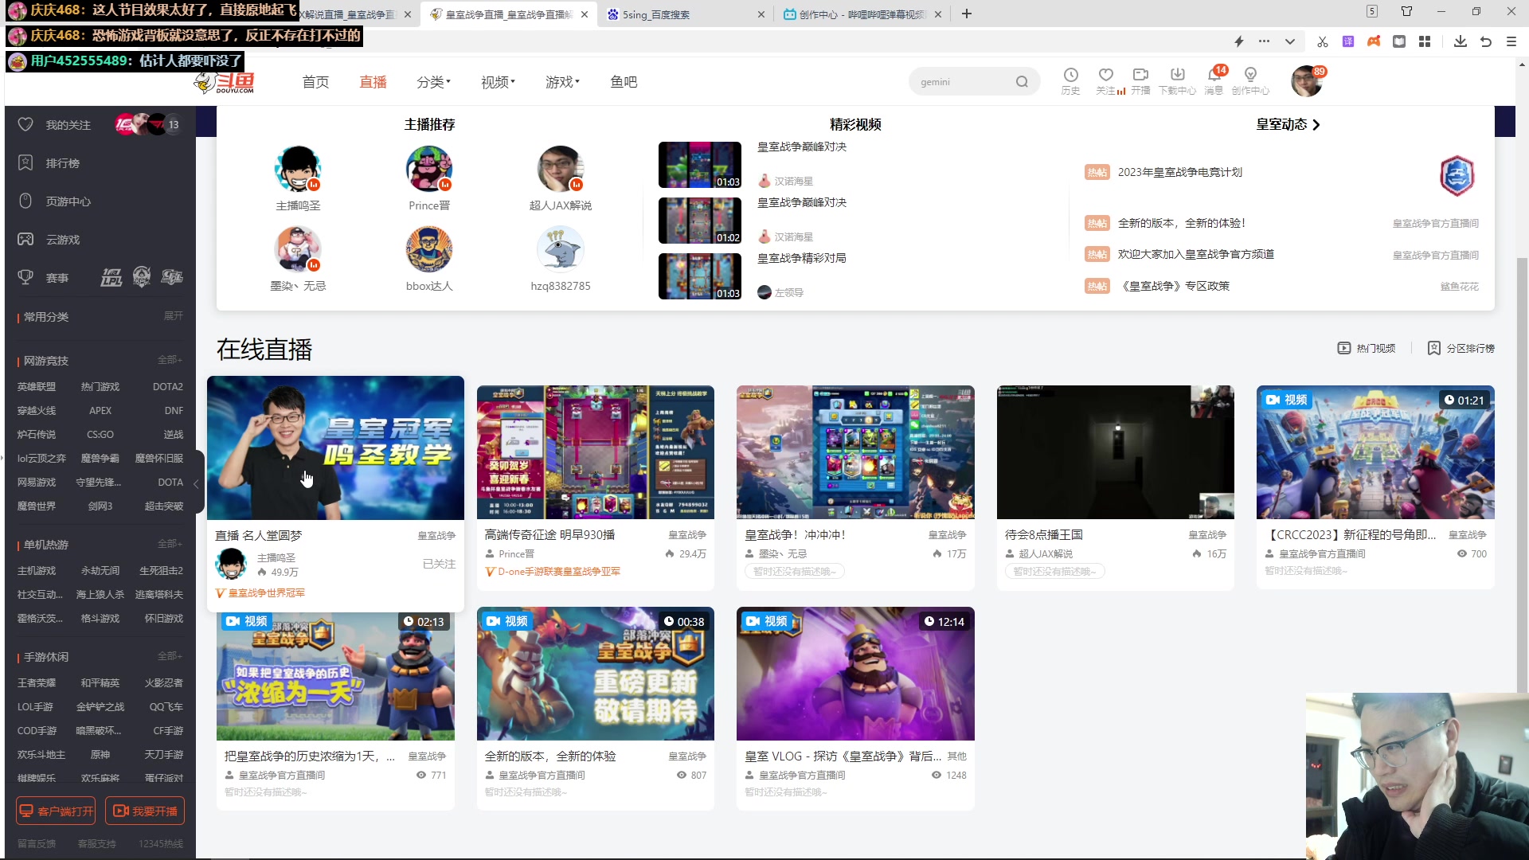Viewport: 1529px width, 860px height.
Task: Open 页游中心 in the sidebar
Action: [68, 201]
